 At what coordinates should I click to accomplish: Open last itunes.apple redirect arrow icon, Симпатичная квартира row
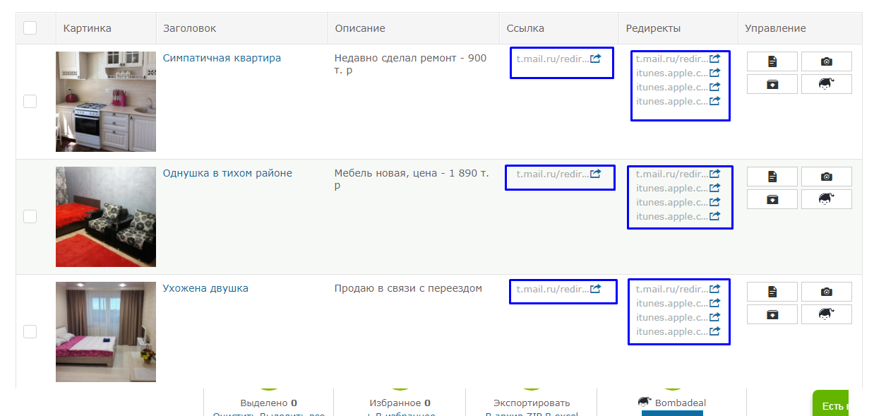click(714, 101)
